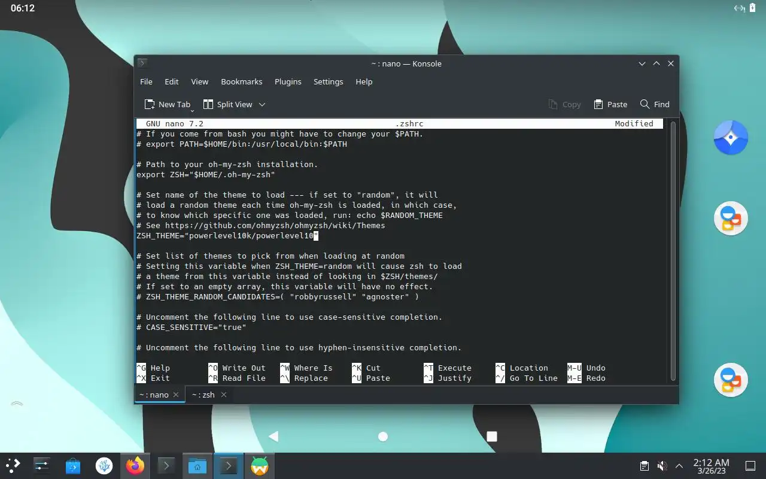
Task: Click the 'export ZSH="$HOME/.oh-my-zsh"' line
Action: coord(205,175)
